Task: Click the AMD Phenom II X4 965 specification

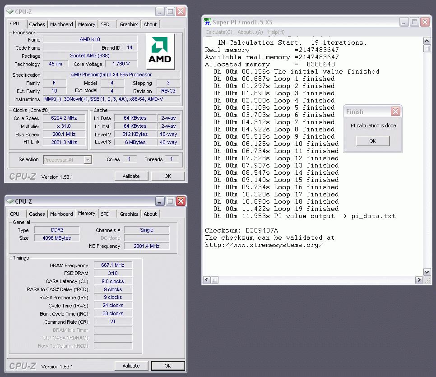Action: pyautogui.click(x=111, y=74)
